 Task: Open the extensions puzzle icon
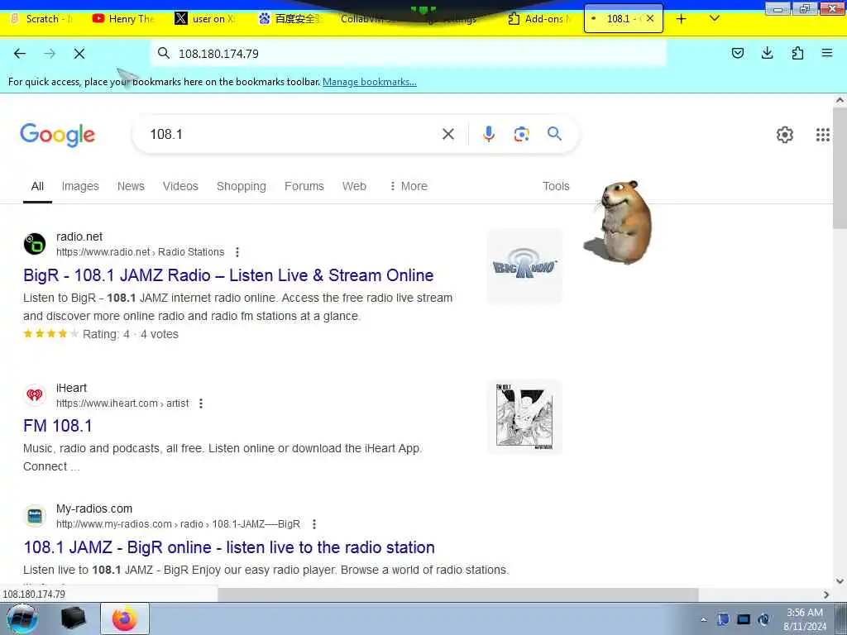pyautogui.click(x=797, y=53)
